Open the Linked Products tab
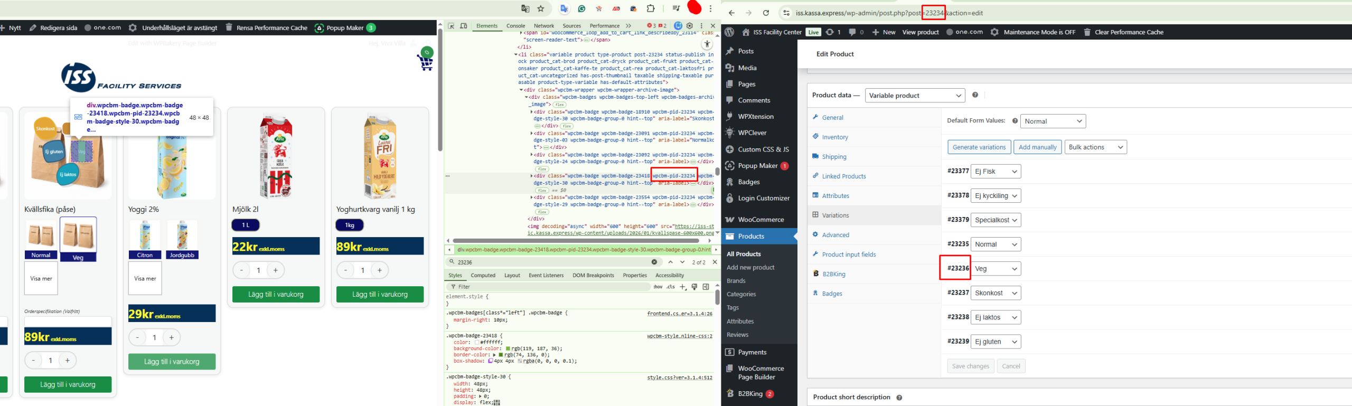 (843, 176)
